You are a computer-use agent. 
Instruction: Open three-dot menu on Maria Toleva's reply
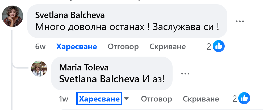(x=185, y=74)
